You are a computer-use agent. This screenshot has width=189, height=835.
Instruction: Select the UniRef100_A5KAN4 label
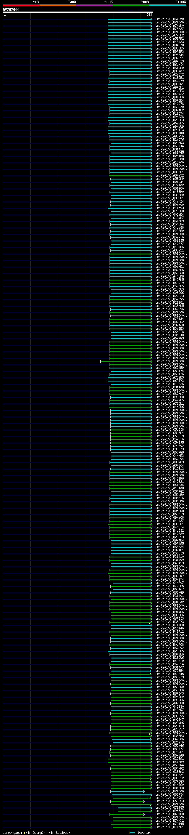point(169,765)
